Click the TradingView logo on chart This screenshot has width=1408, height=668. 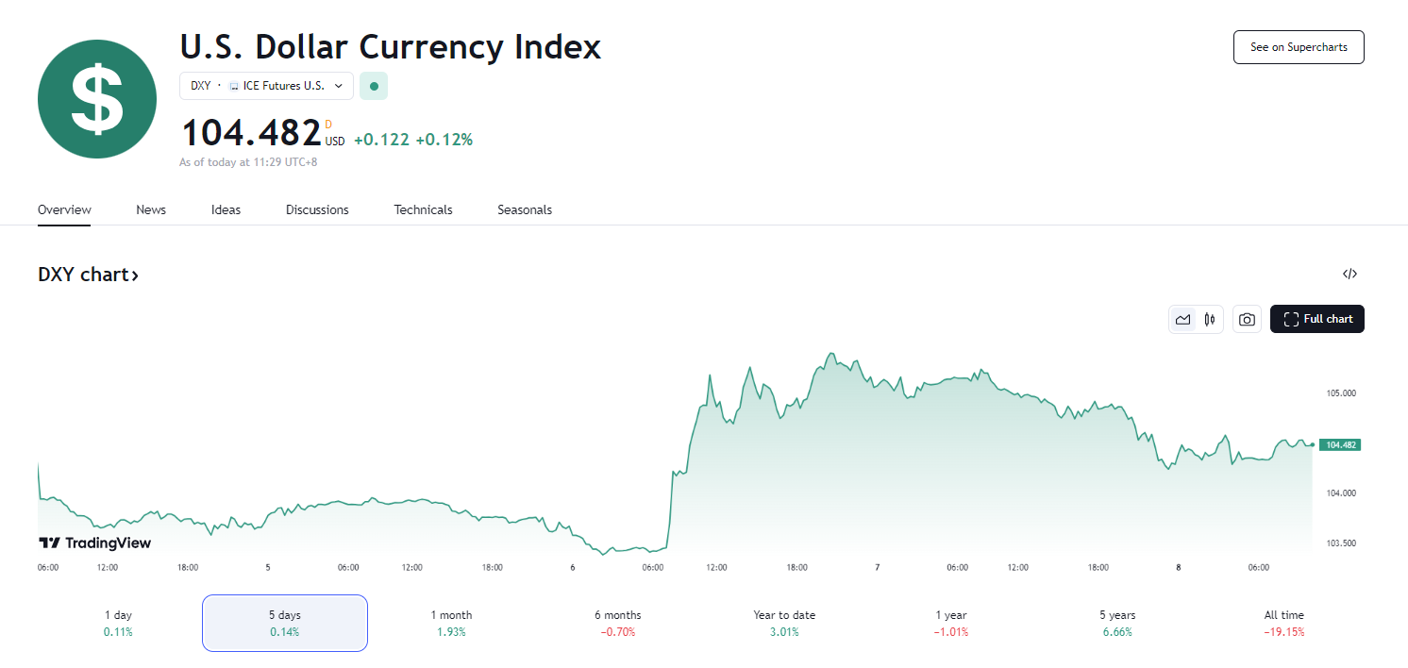[94, 543]
